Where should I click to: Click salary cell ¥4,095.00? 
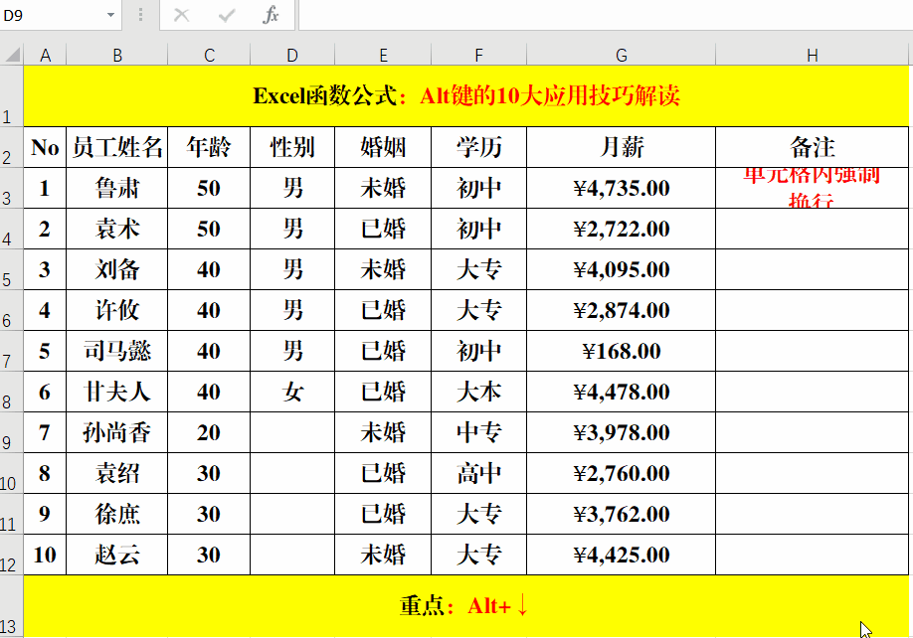622,269
